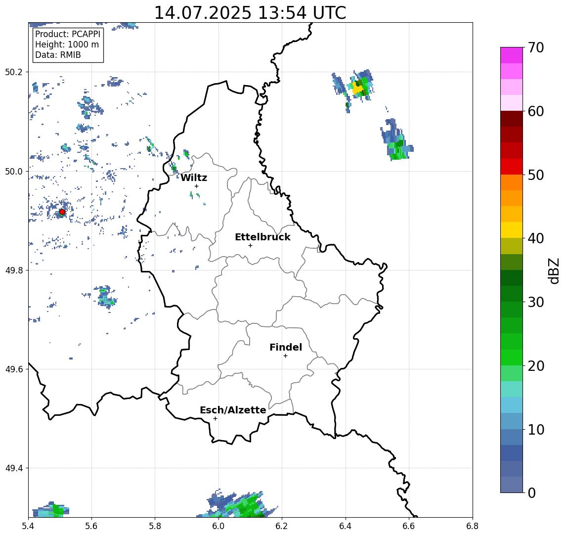Image resolution: width=566 pixels, height=536 pixels.
Task: Click the plus marker under Ettelbruck
Action: click(250, 246)
